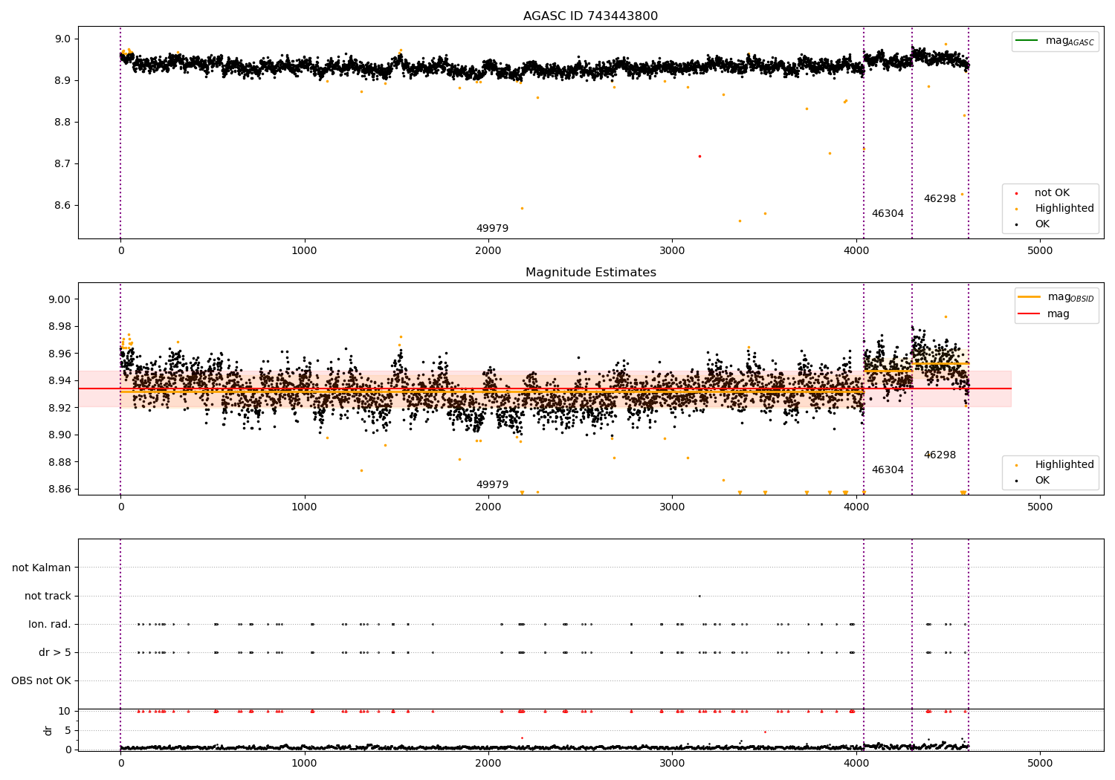1115x780 pixels.
Task: Click the 'not track' axis label
Action: [48, 597]
